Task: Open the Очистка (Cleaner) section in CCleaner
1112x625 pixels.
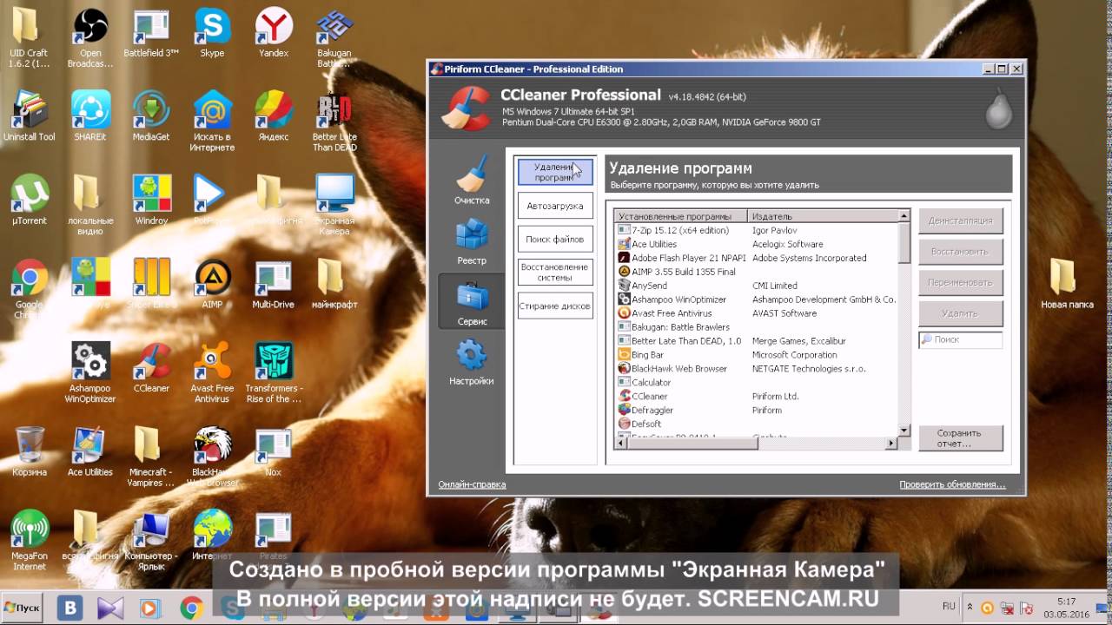Action: [x=472, y=181]
